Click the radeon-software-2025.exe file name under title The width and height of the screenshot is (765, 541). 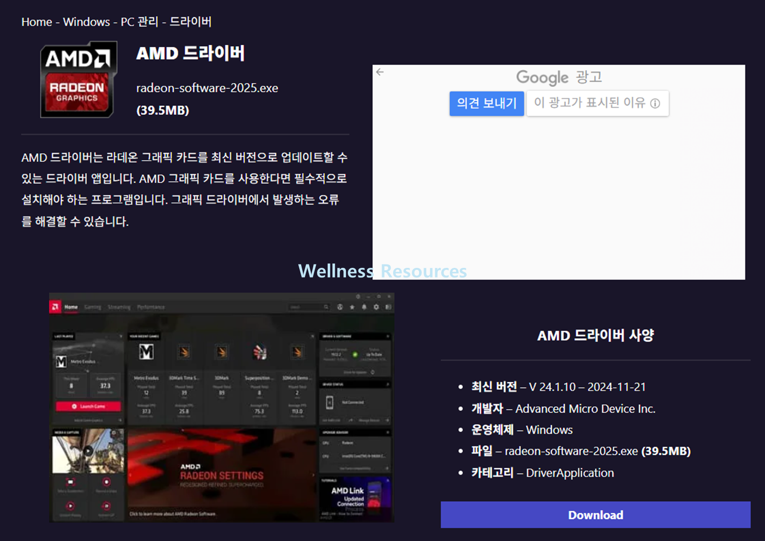pyautogui.click(x=207, y=88)
